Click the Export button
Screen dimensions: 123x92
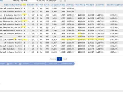point(3,64)
